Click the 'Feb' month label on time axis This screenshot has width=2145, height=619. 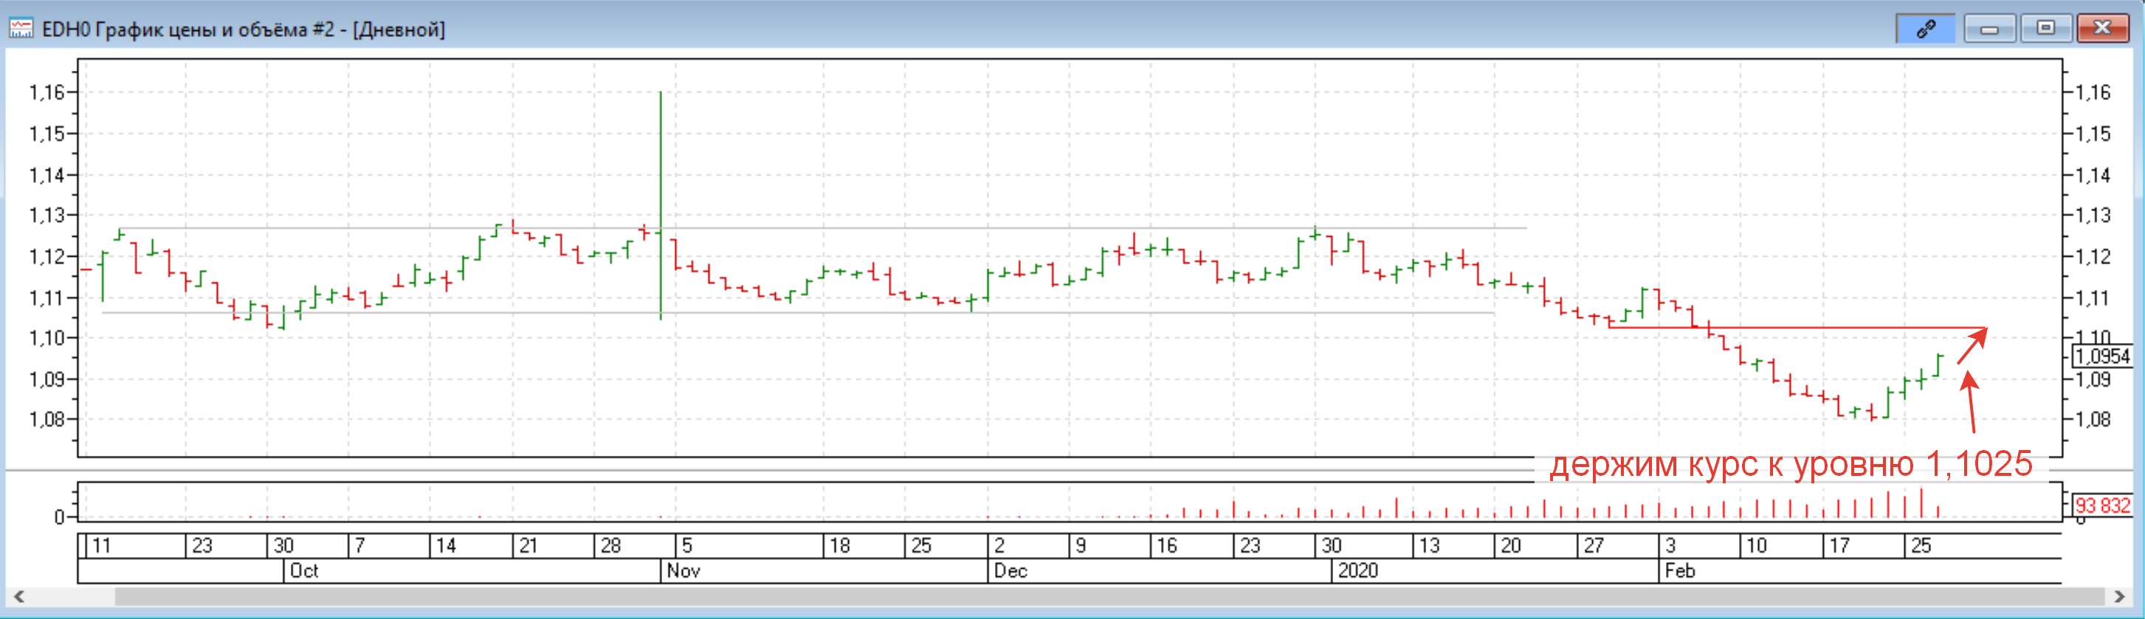coord(1679,571)
